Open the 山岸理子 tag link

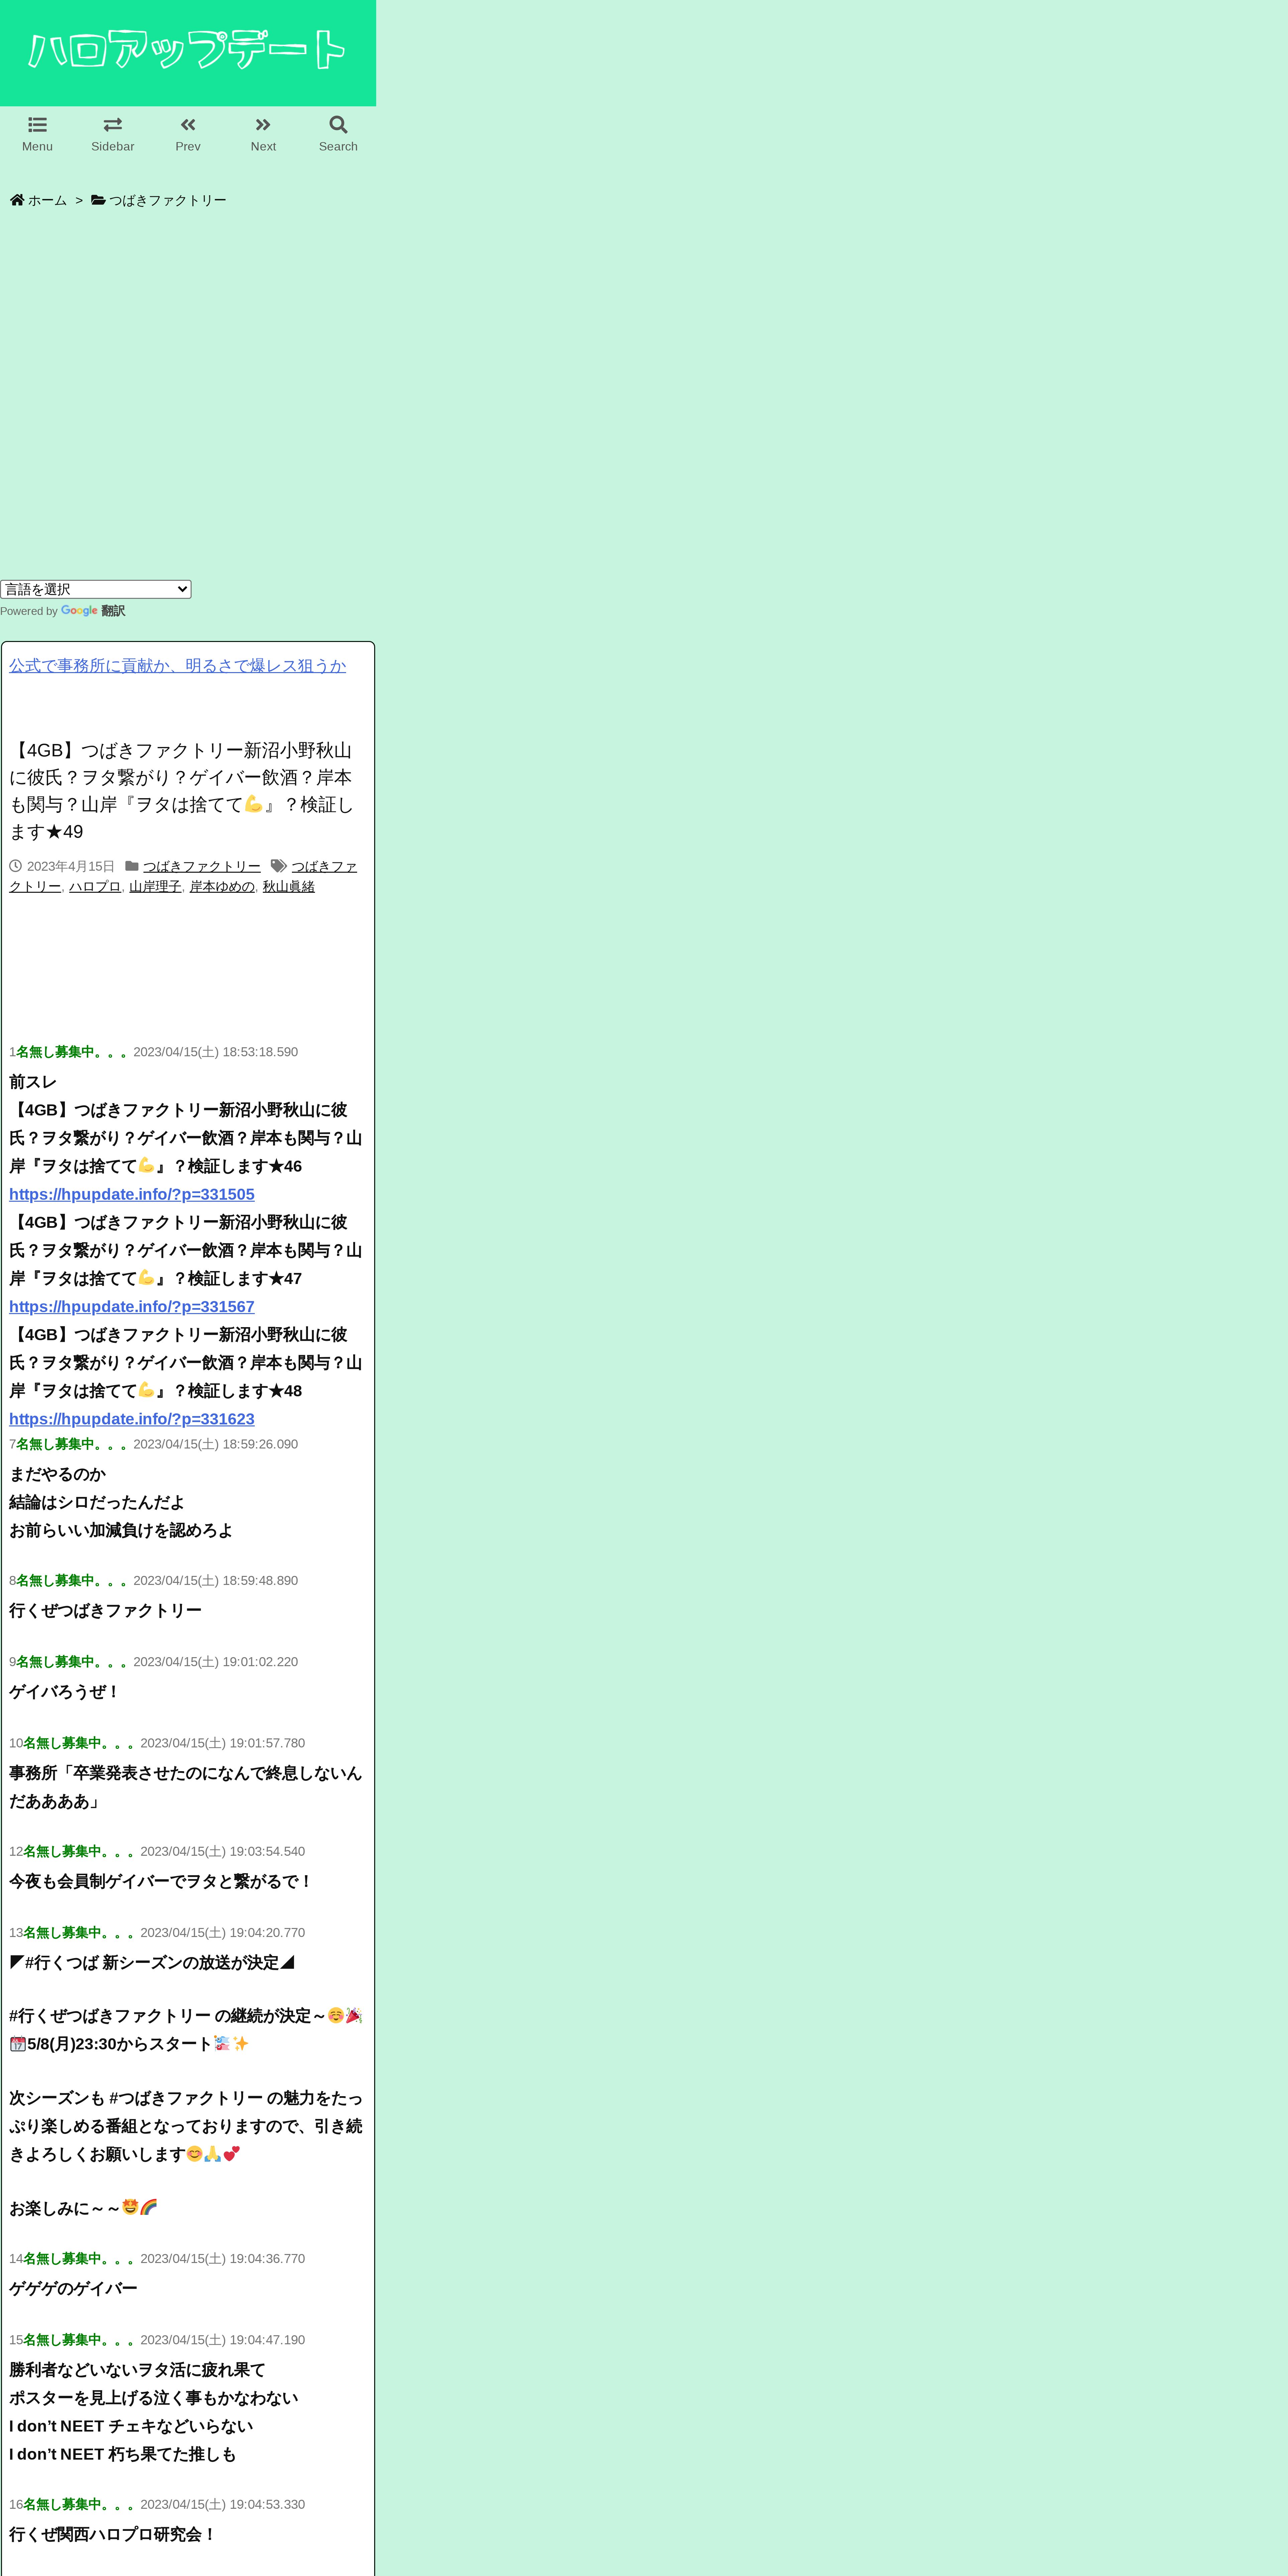coord(155,887)
